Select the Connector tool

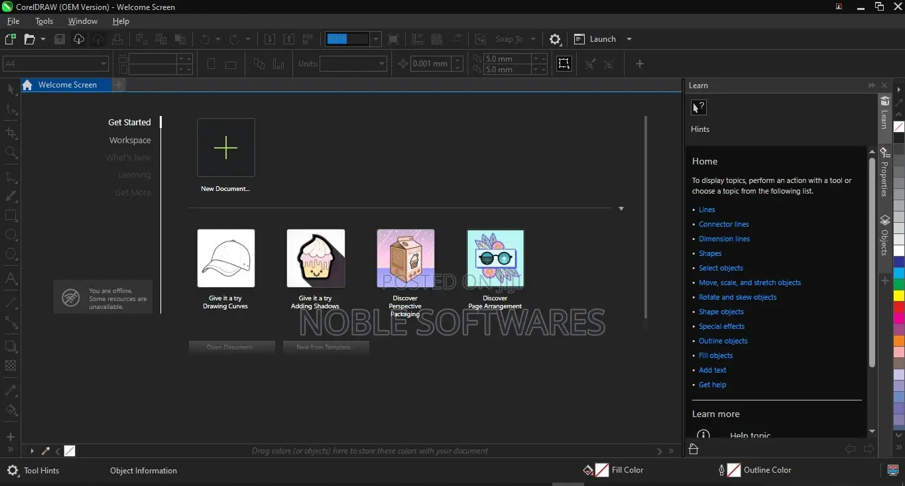(x=11, y=322)
